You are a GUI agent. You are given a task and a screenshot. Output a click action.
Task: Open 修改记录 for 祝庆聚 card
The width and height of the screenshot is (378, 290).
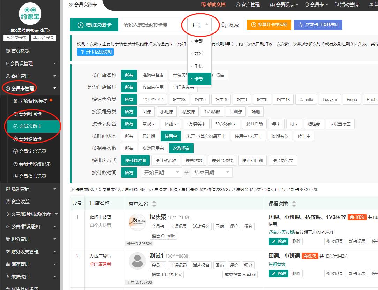click(x=335, y=241)
